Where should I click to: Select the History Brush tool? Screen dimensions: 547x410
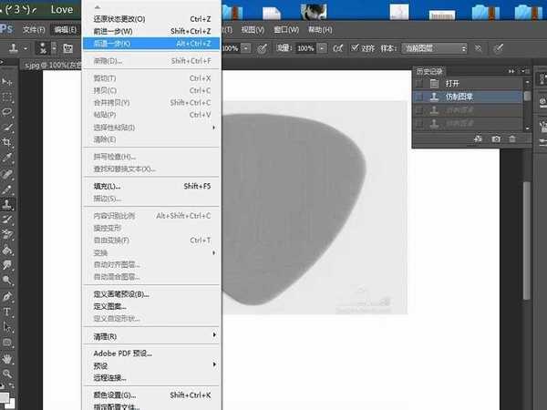pos(6,220)
